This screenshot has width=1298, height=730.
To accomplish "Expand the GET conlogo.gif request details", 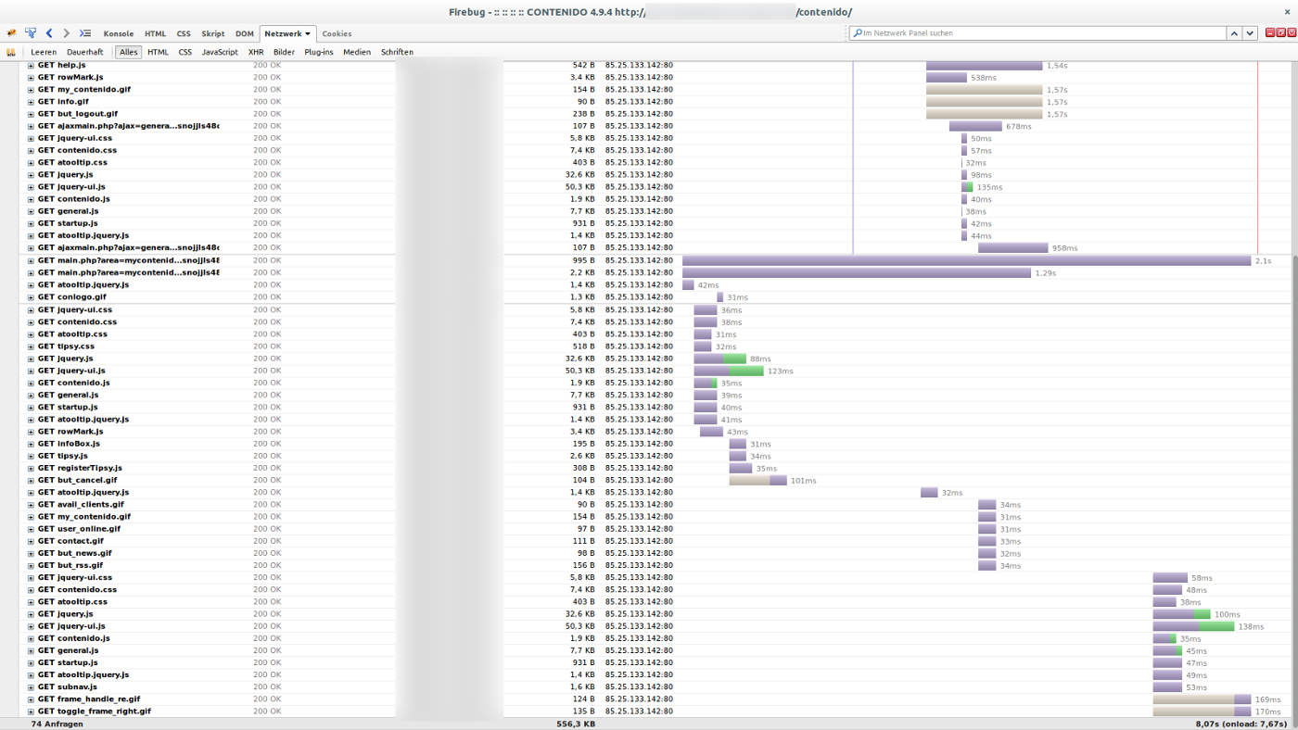I will (31, 297).
